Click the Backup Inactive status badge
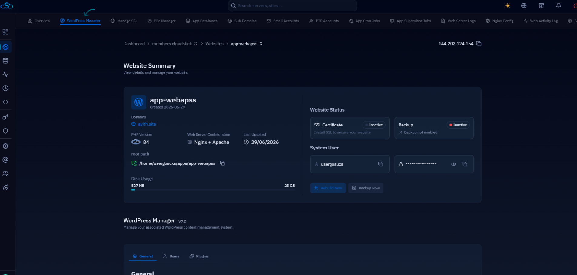Viewport: 577px width, 275px height. [458, 125]
